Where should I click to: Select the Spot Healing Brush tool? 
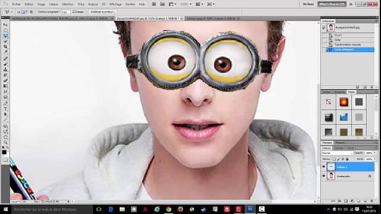pos(5,58)
